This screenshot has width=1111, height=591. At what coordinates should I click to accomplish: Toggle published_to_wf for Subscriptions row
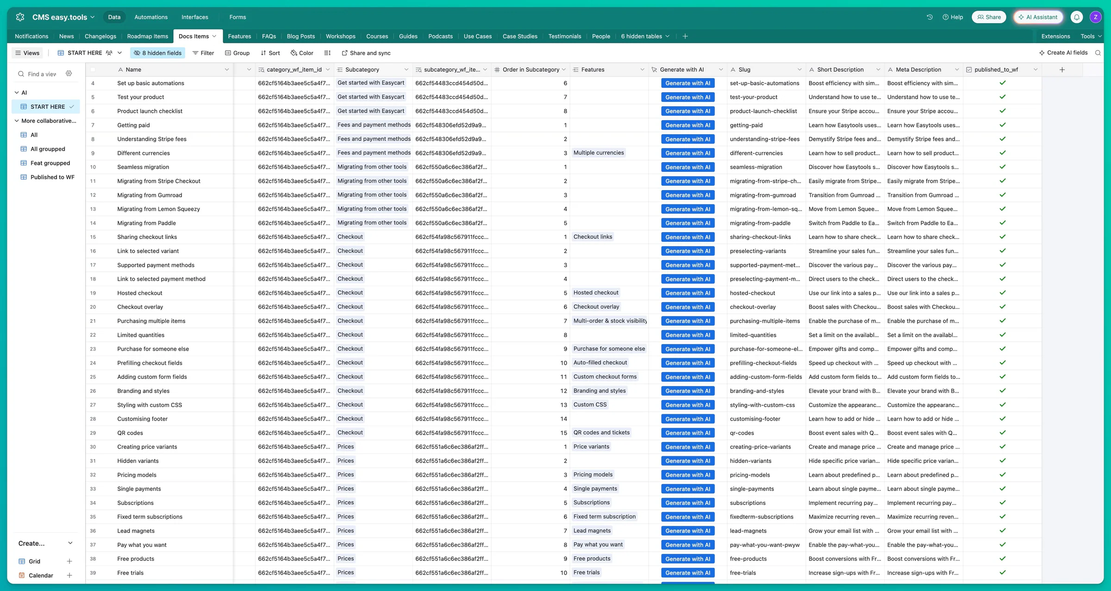pyautogui.click(x=1002, y=503)
